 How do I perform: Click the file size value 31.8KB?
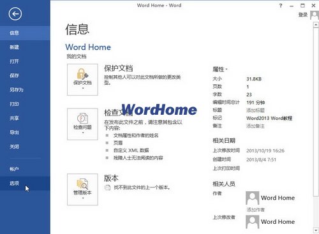tap(254, 79)
